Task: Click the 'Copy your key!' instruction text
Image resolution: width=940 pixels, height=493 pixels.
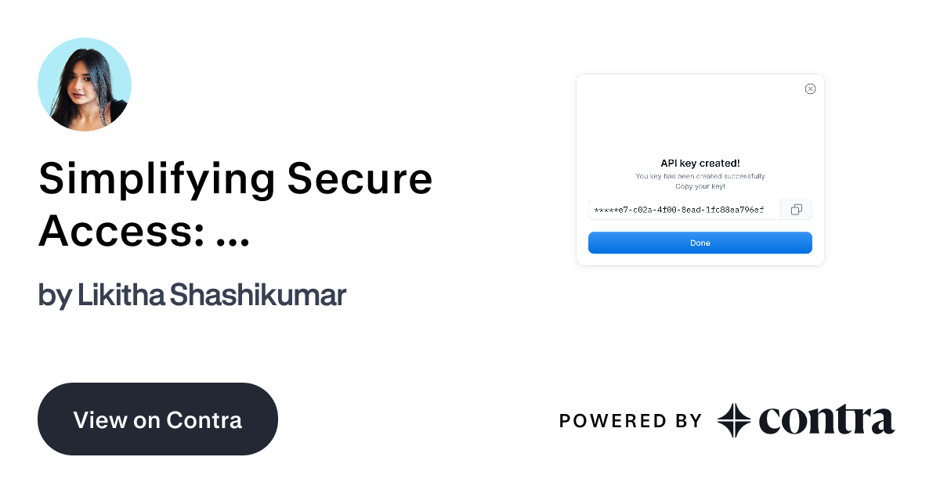Action: (700, 186)
